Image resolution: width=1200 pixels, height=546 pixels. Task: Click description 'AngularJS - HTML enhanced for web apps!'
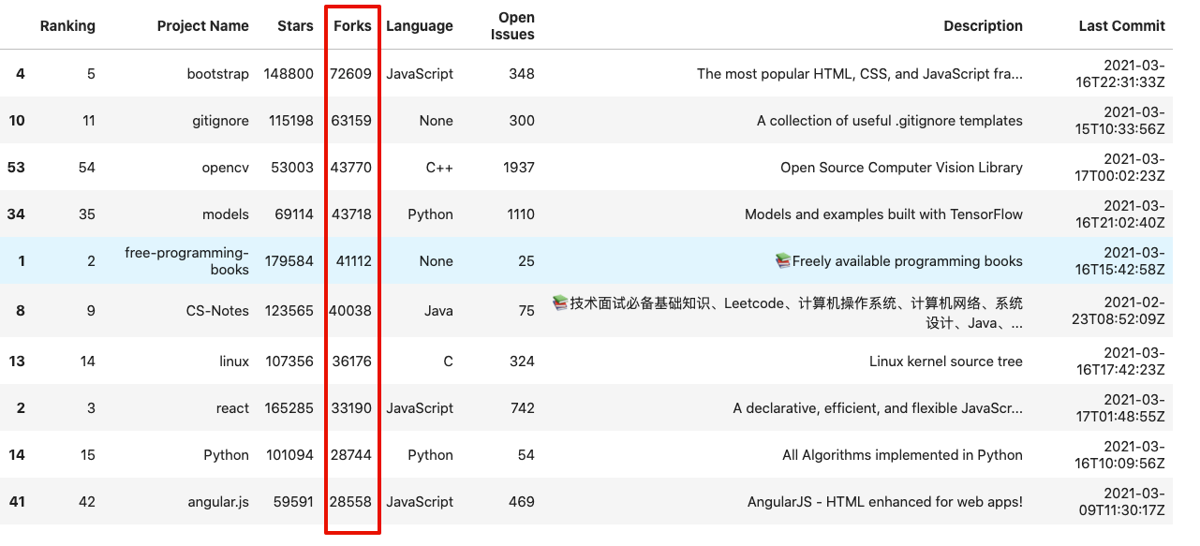[885, 502]
